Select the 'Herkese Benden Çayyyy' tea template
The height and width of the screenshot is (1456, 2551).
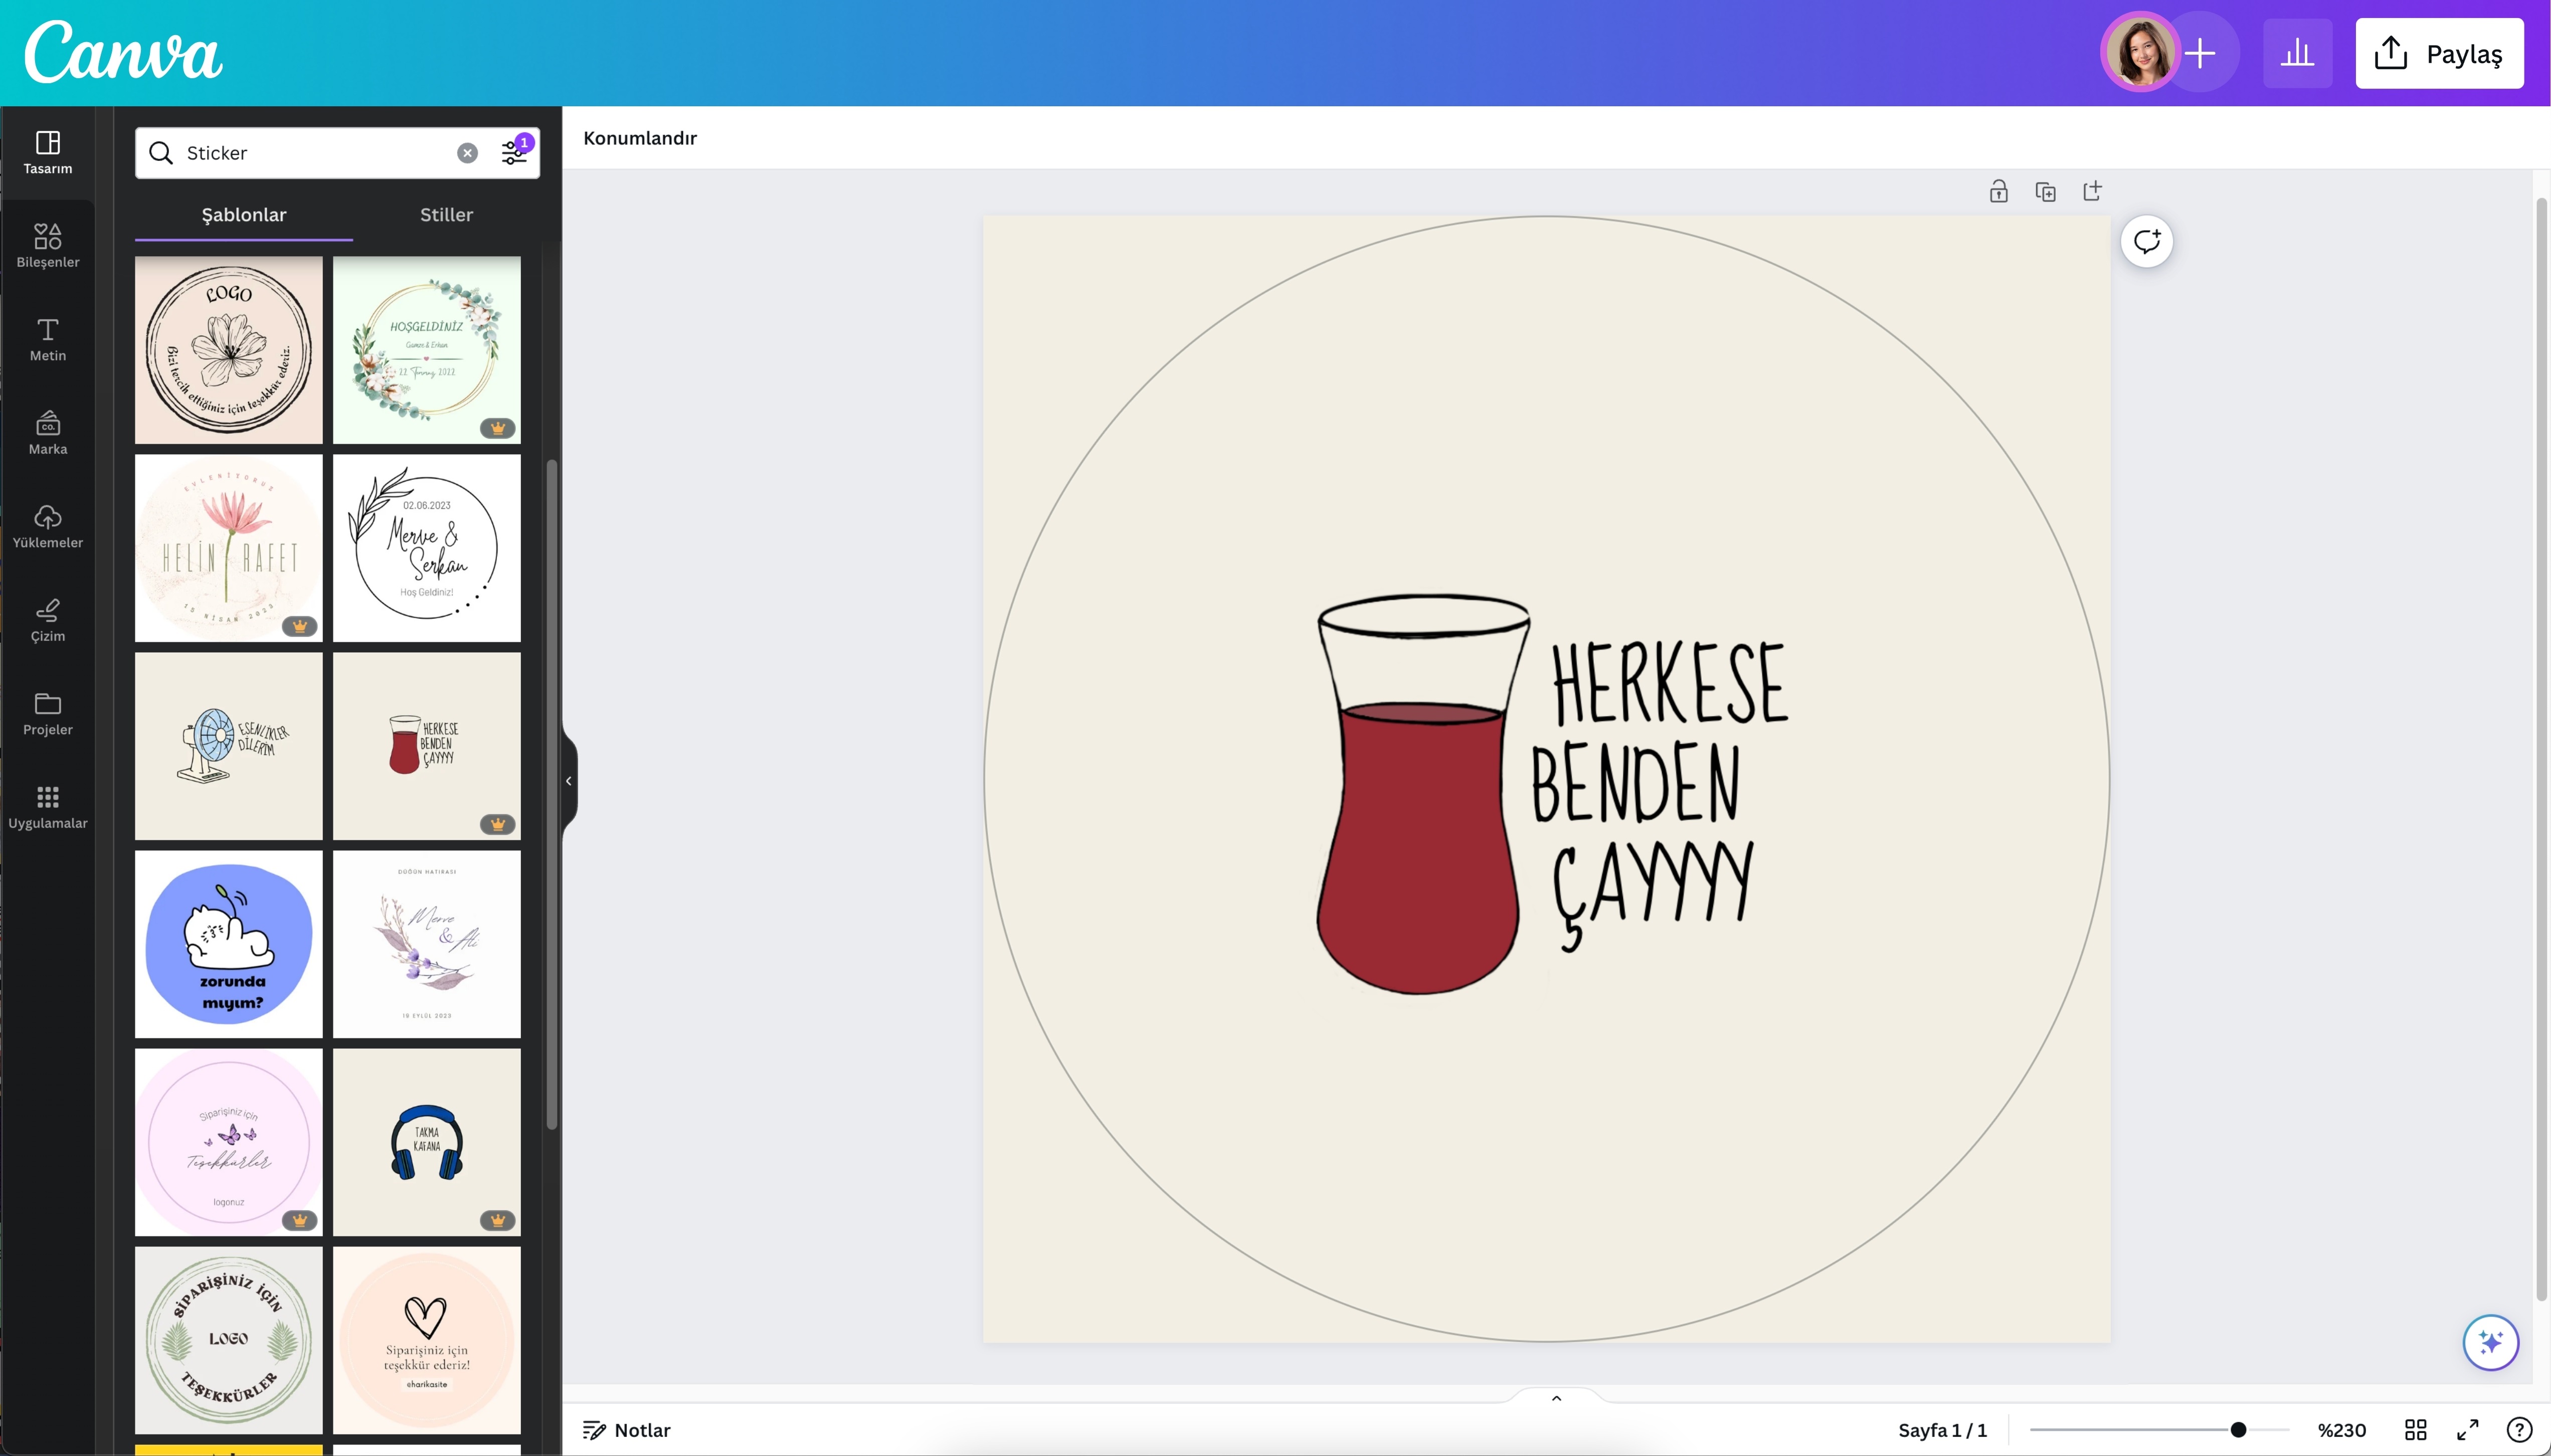(x=426, y=745)
